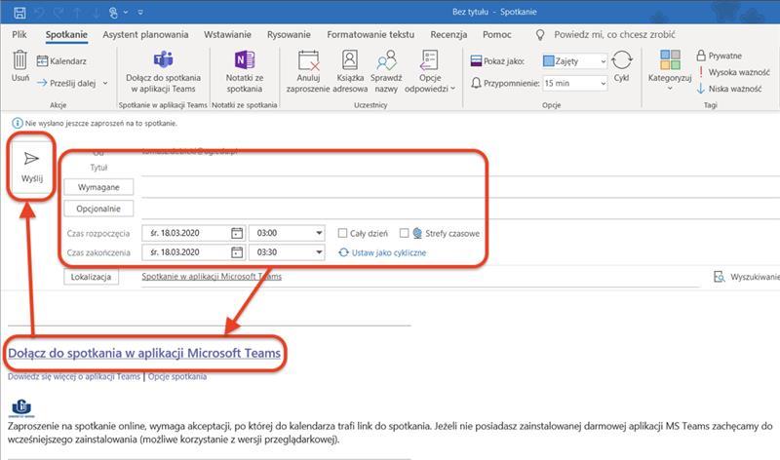Image resolution: width=780 pixels, height=460 pixels.
Task: Open Notatki ze spotkania OneNote icon
Action: click(x=245, y=60)
